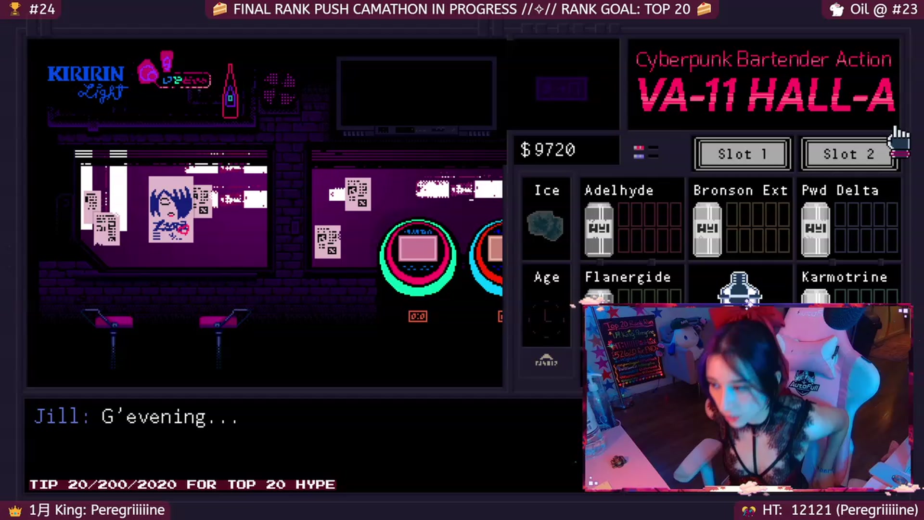Image resolution: width=924 pixels, height=520 pixels.
Task: Click the Ice cube icon
Action: coord(545,225)
